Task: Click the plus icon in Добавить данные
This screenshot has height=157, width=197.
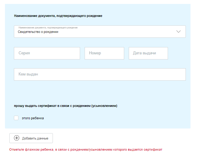Action: point(17,138)
